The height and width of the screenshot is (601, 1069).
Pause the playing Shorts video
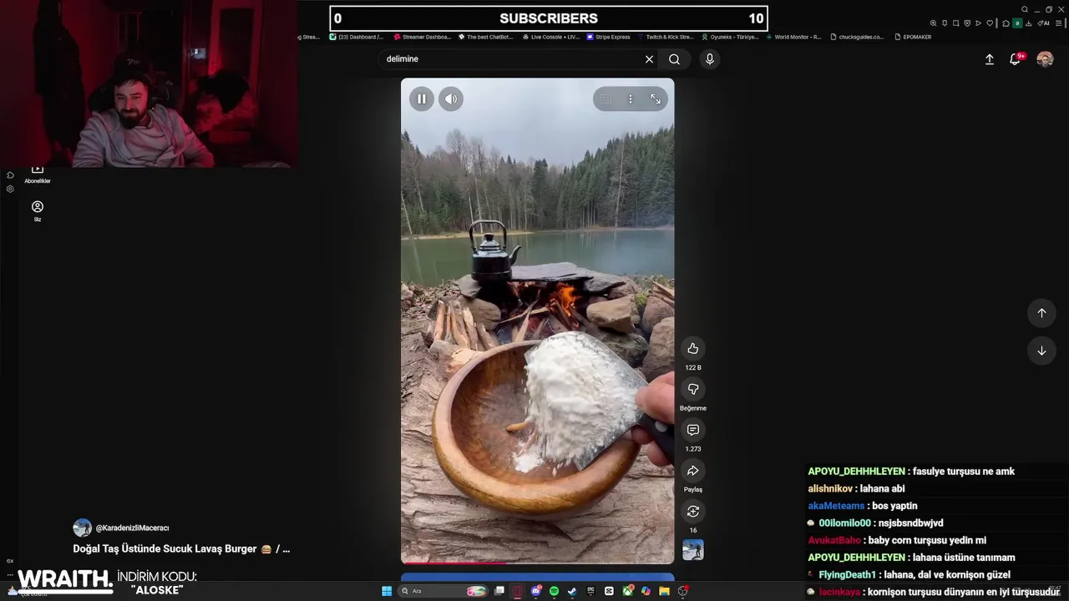pyautogui.click(x=421, y=98)
